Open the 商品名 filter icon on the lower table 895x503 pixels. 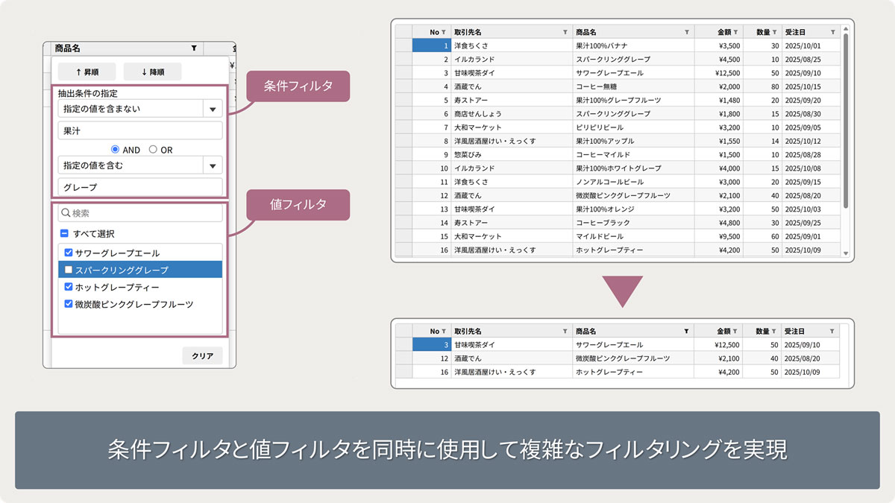(686, 330)
